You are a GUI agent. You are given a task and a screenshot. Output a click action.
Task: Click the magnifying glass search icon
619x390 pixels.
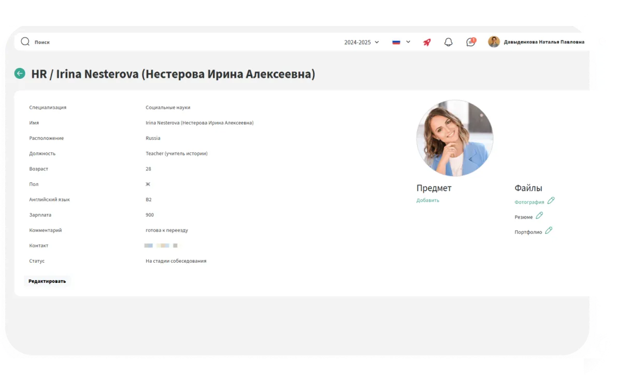point(25,42)
